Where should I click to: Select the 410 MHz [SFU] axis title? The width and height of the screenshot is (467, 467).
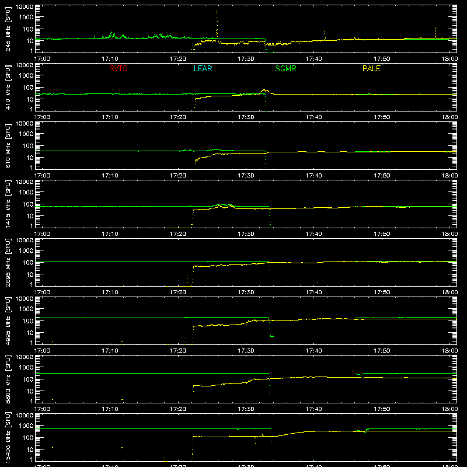[8, 87]
